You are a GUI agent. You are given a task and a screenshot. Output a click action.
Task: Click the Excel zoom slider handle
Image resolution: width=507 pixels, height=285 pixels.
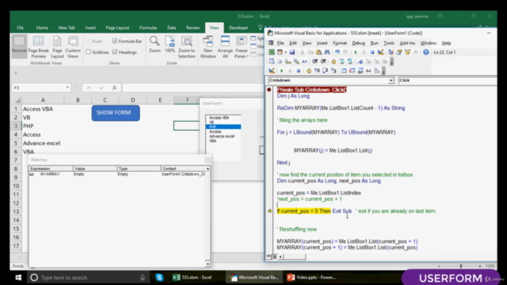pyautogui.click(x=461, y=266)
